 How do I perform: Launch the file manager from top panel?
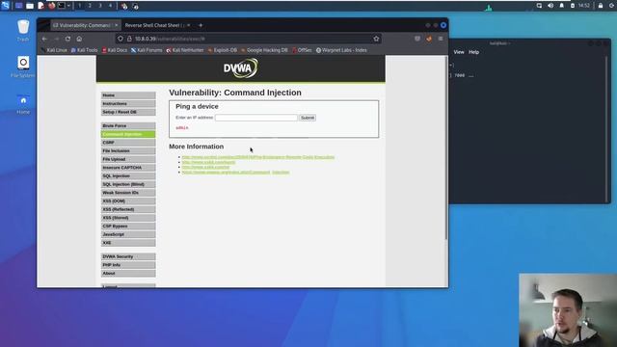tap(30, 6)
